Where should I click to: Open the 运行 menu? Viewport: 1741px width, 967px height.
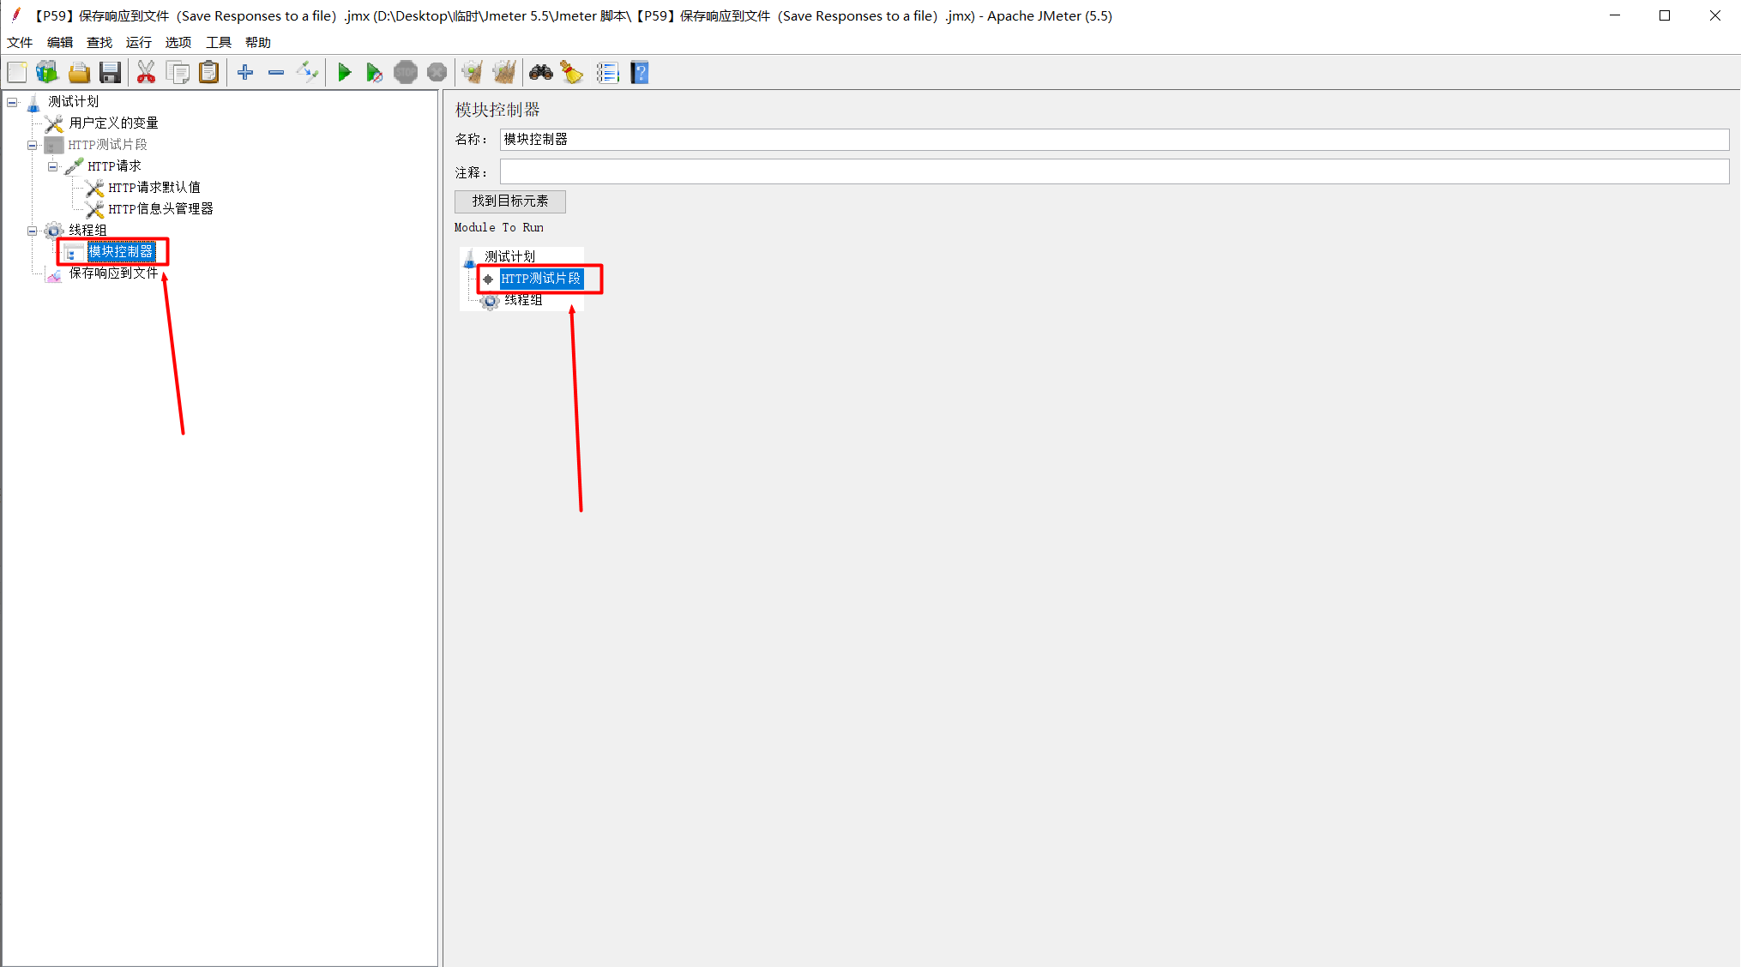(x=138, y=42)
